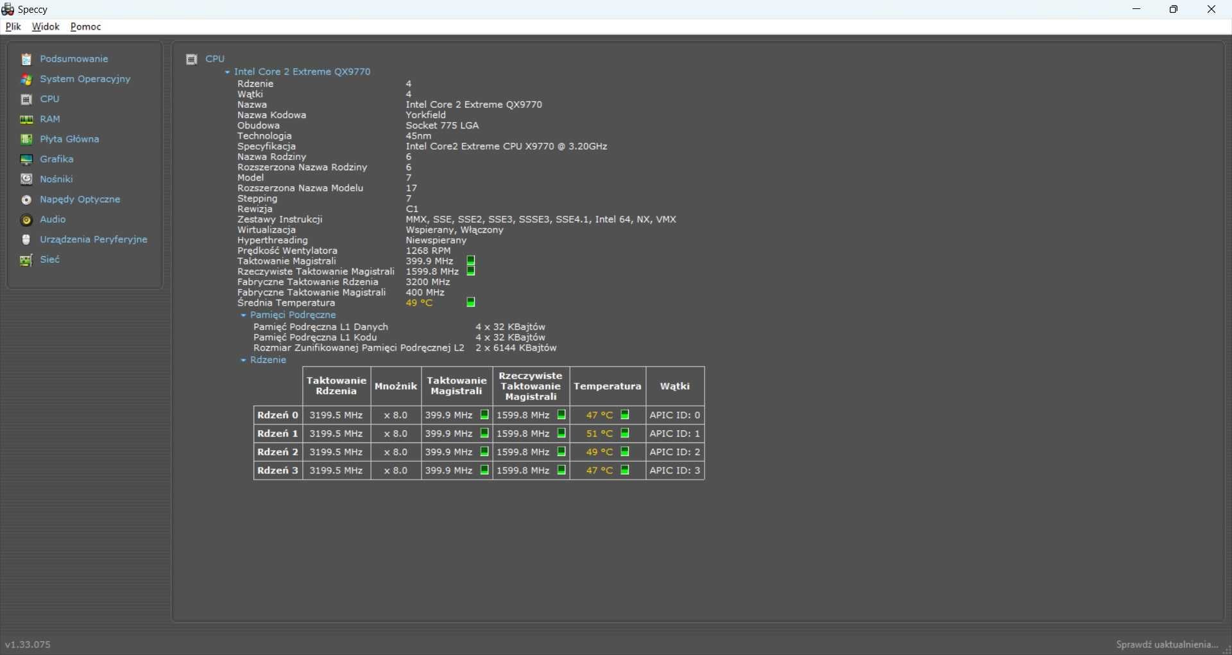Click Rdzeń 1 bus speed 399.9 MHz indicator
1232x655 pixels.
484,433
